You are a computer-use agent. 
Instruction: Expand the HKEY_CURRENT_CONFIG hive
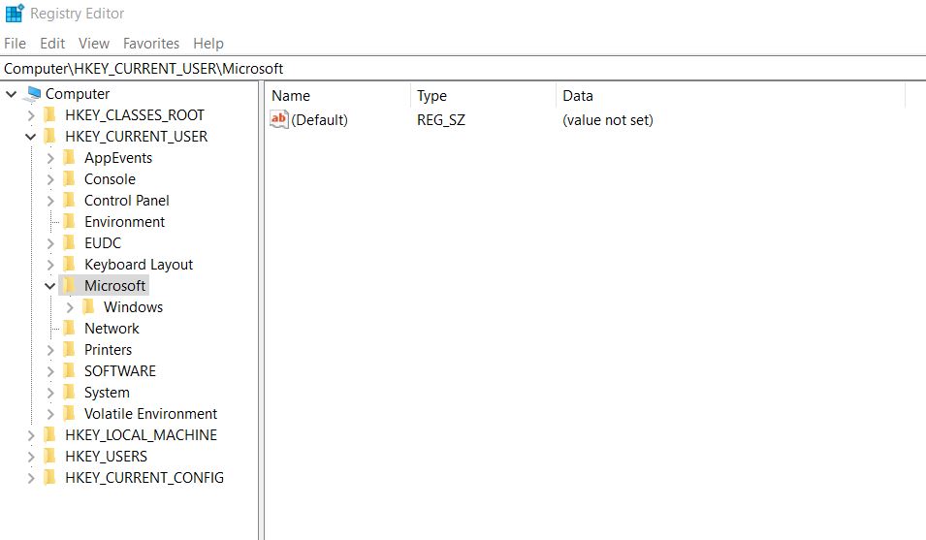point(31,478)
